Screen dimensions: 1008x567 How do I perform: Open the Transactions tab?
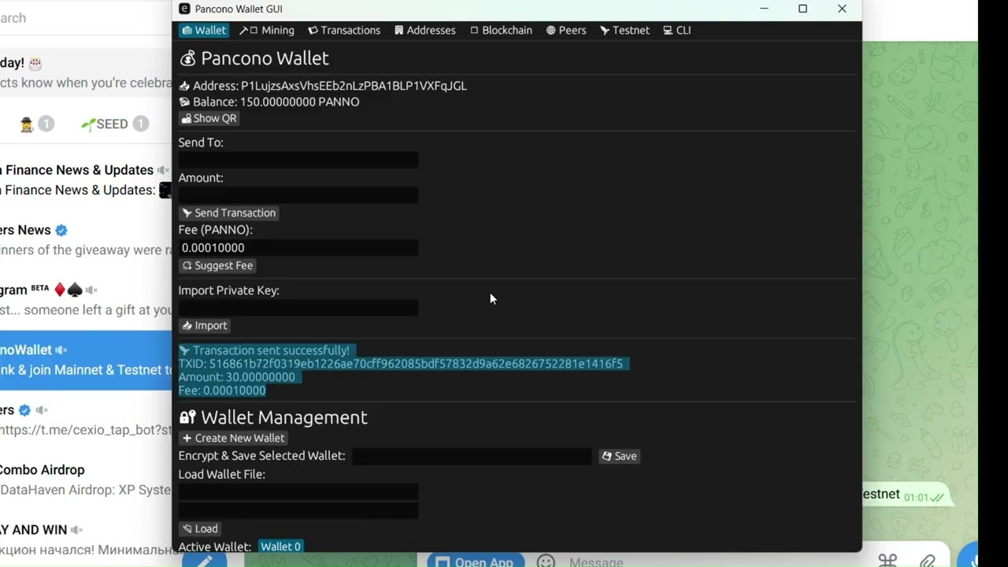(344, 30)
